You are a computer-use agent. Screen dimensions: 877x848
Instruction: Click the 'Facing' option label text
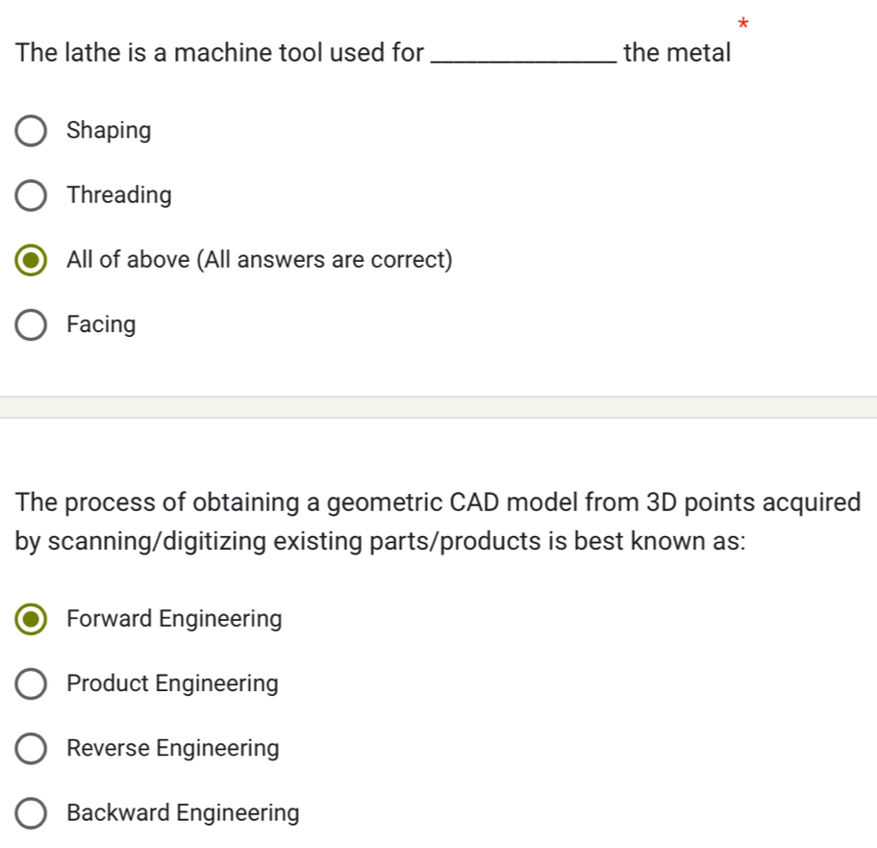pyautogui.click(x=102, y=325)
